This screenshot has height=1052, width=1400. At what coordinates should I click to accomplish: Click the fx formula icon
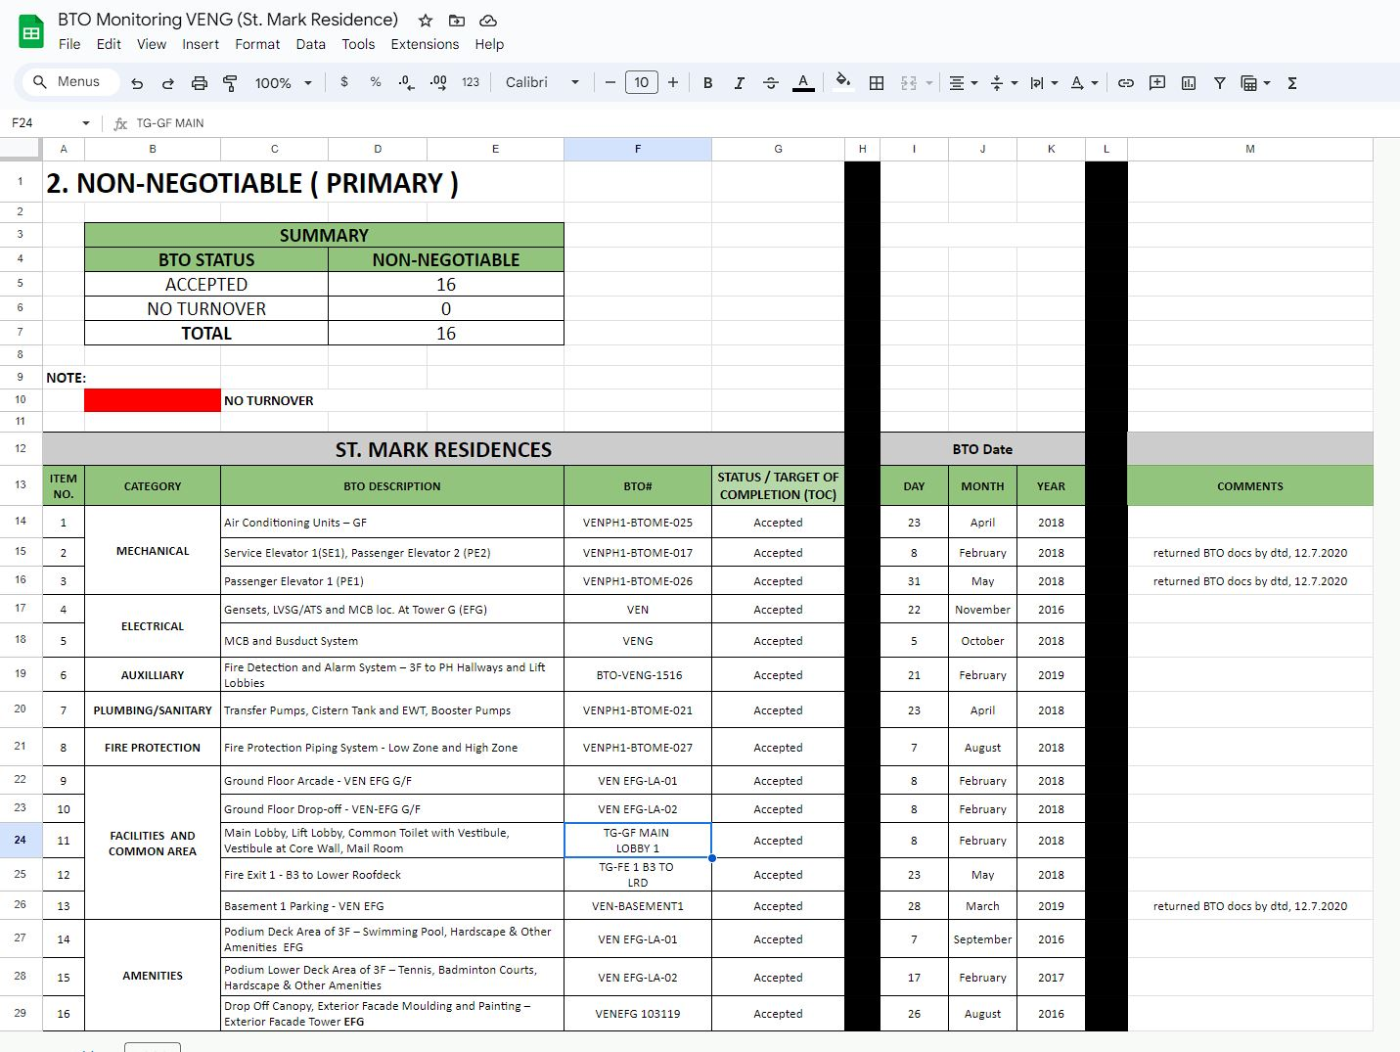(x=120, y=123)
